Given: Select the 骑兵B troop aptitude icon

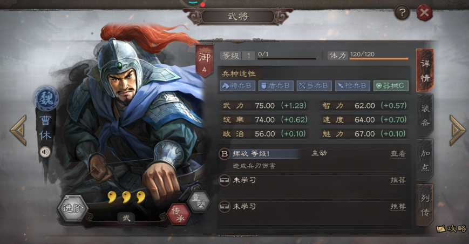Looking at the screenshot, I should pyautogui.click(x=238, y=86).
